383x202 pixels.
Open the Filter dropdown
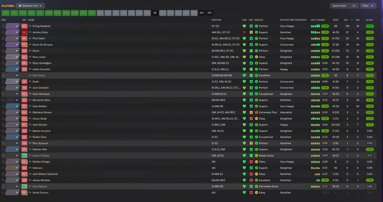click(368, 6)
